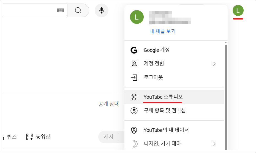The height and width of the screenshot is (153, 256).
Task: Click the shield icon for YouTube data
Action: pos(134,130)
